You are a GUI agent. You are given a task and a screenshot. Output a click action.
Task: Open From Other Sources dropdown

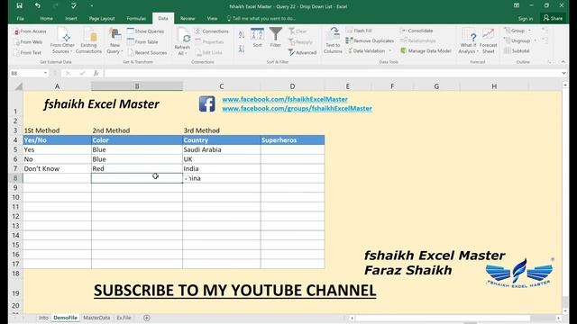coord(62,41)
